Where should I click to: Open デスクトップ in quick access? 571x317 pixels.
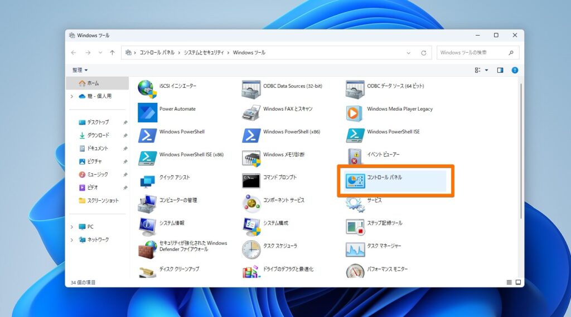coord(98,122)
